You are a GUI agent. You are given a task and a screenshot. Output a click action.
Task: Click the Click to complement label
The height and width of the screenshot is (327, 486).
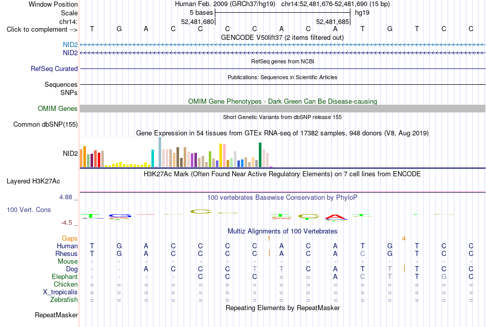[42, 30]
